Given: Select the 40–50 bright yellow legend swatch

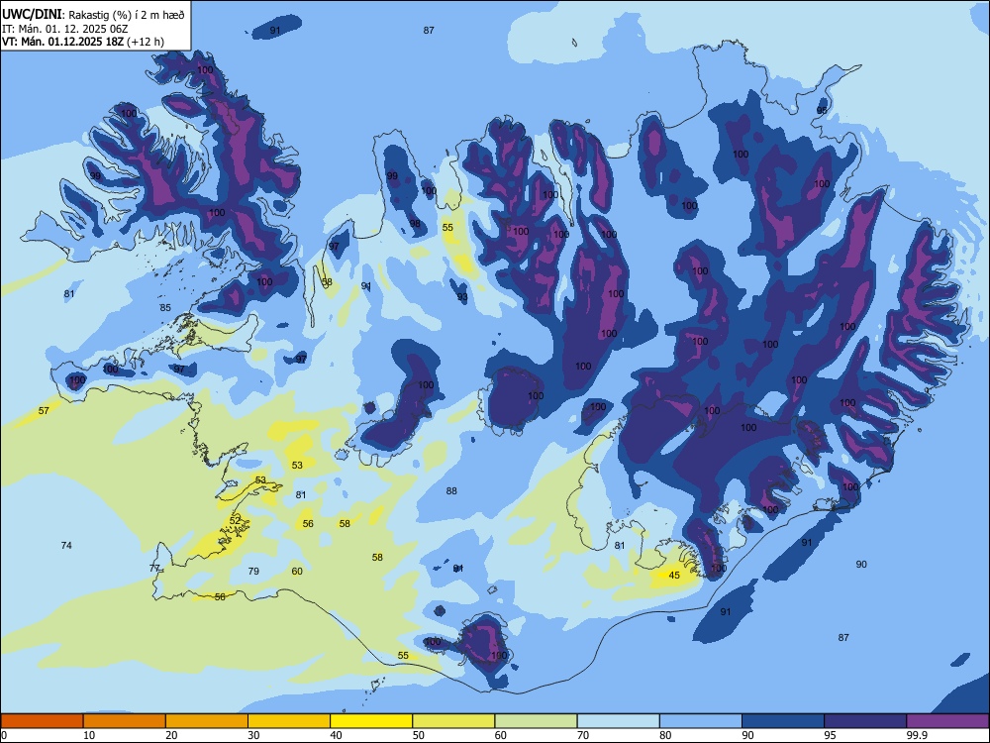Looking at the screenshot, I should coord(371,721).
